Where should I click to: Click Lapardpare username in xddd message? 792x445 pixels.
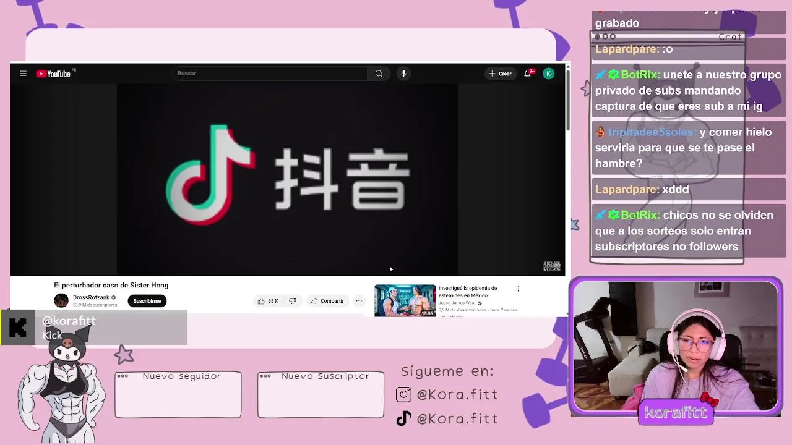[627, 189]
